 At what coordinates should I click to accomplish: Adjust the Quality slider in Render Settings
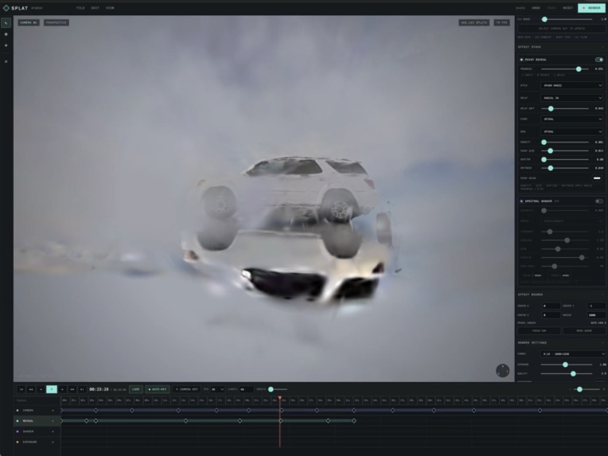click(573, 373)
